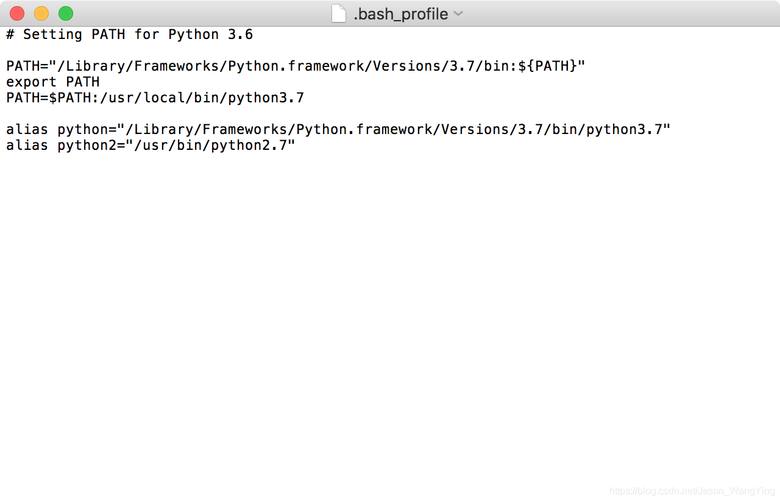The width and height of the screenshot is (780, 502).
Task: Click the document proxy icon beside .bash_profile
Action: (338, 13)
